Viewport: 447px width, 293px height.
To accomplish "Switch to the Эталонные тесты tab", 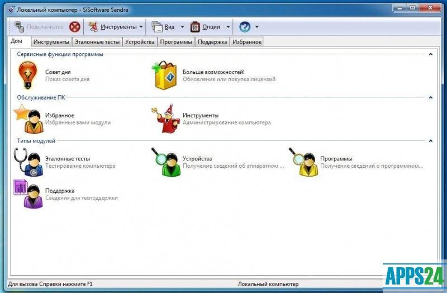I will tap(97, 42).
